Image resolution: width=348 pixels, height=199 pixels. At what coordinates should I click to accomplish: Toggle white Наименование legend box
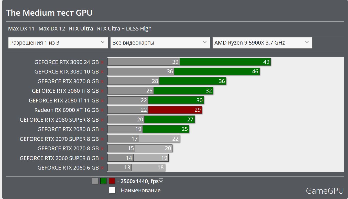(112, 190)
